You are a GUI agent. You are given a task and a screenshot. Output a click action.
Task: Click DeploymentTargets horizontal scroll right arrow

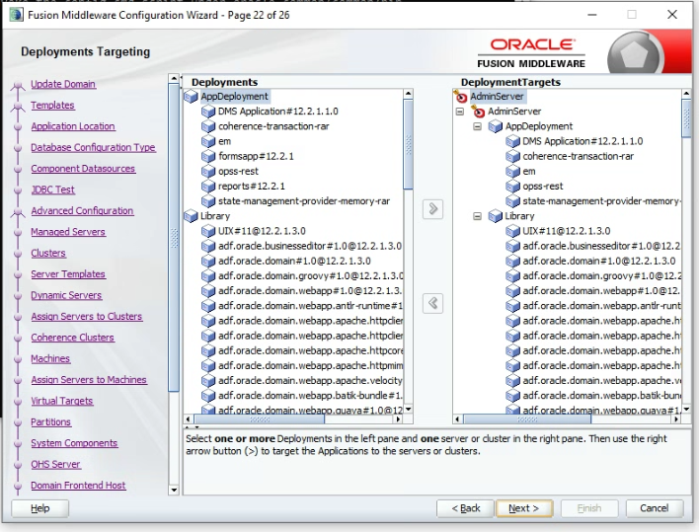pyautogui.click(x=676, y=418)
